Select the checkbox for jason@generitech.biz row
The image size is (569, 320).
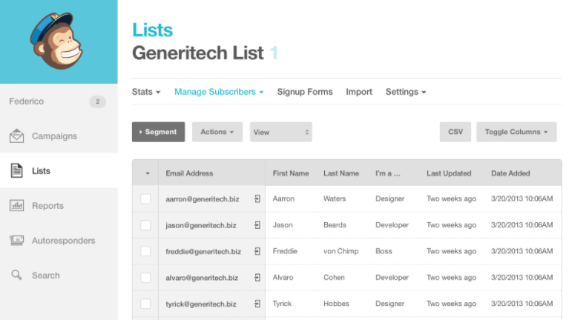click(x=145, y=225)
